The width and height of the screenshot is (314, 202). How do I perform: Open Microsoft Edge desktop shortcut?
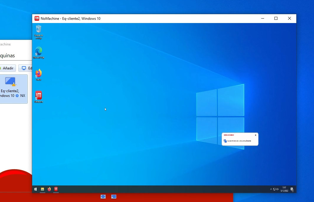coord(38,51)
